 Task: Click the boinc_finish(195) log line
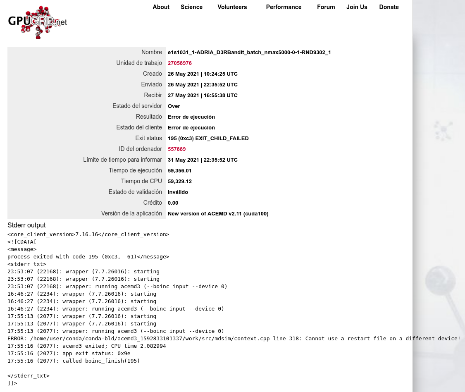point(74,361)
